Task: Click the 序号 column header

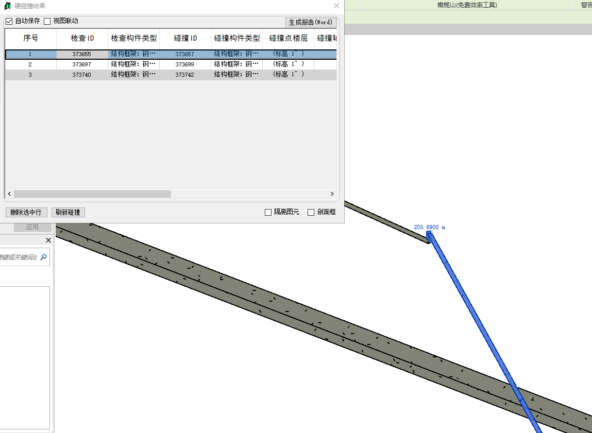Action: click(30, 39)
